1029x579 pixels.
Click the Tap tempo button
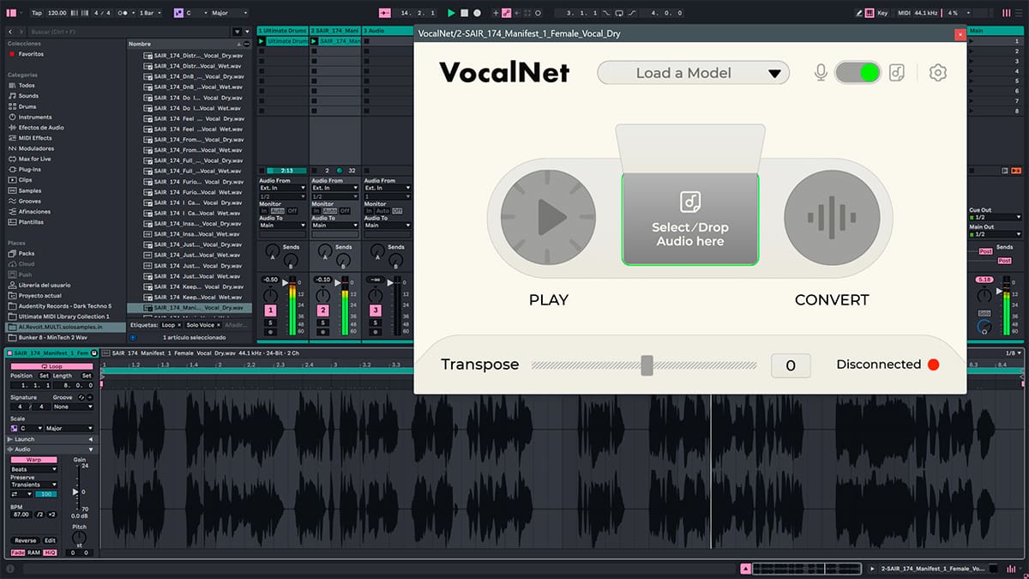tap(36, 13)
